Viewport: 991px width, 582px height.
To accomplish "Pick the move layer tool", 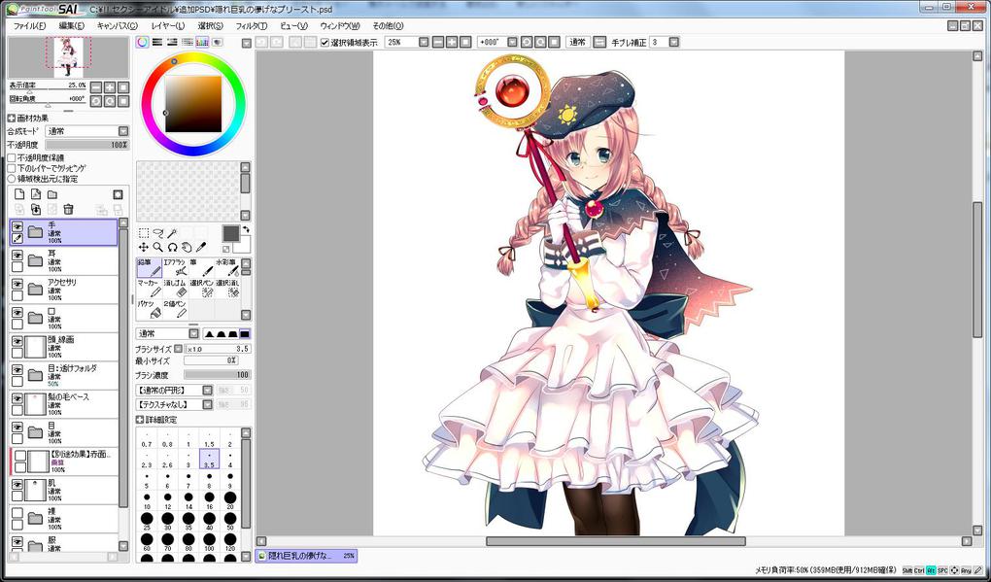I will [x=144, y=247].
